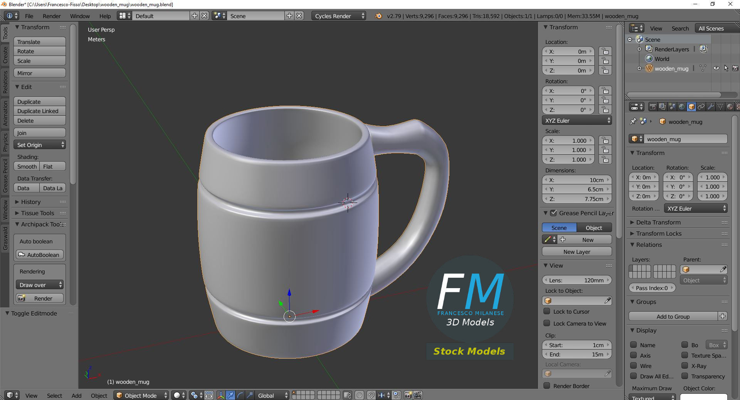Click the Translate button
This screenshot has height=400, width=740.
[40, 42]
